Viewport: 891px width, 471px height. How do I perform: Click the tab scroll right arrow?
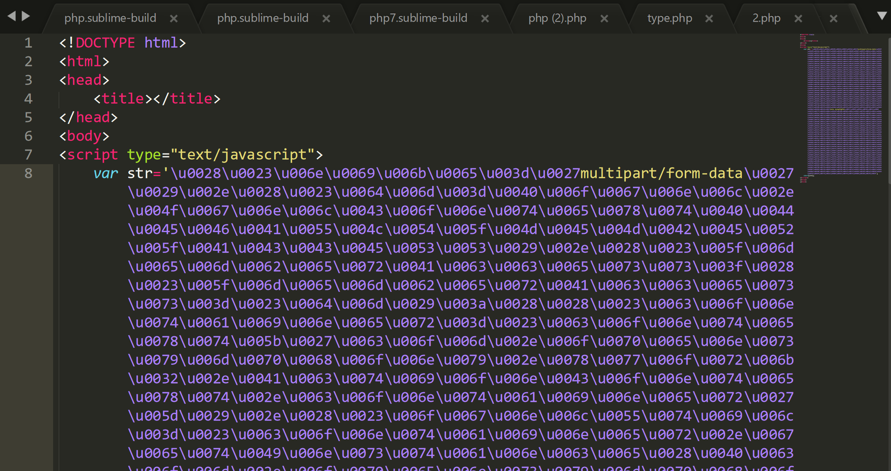(26, 16)
